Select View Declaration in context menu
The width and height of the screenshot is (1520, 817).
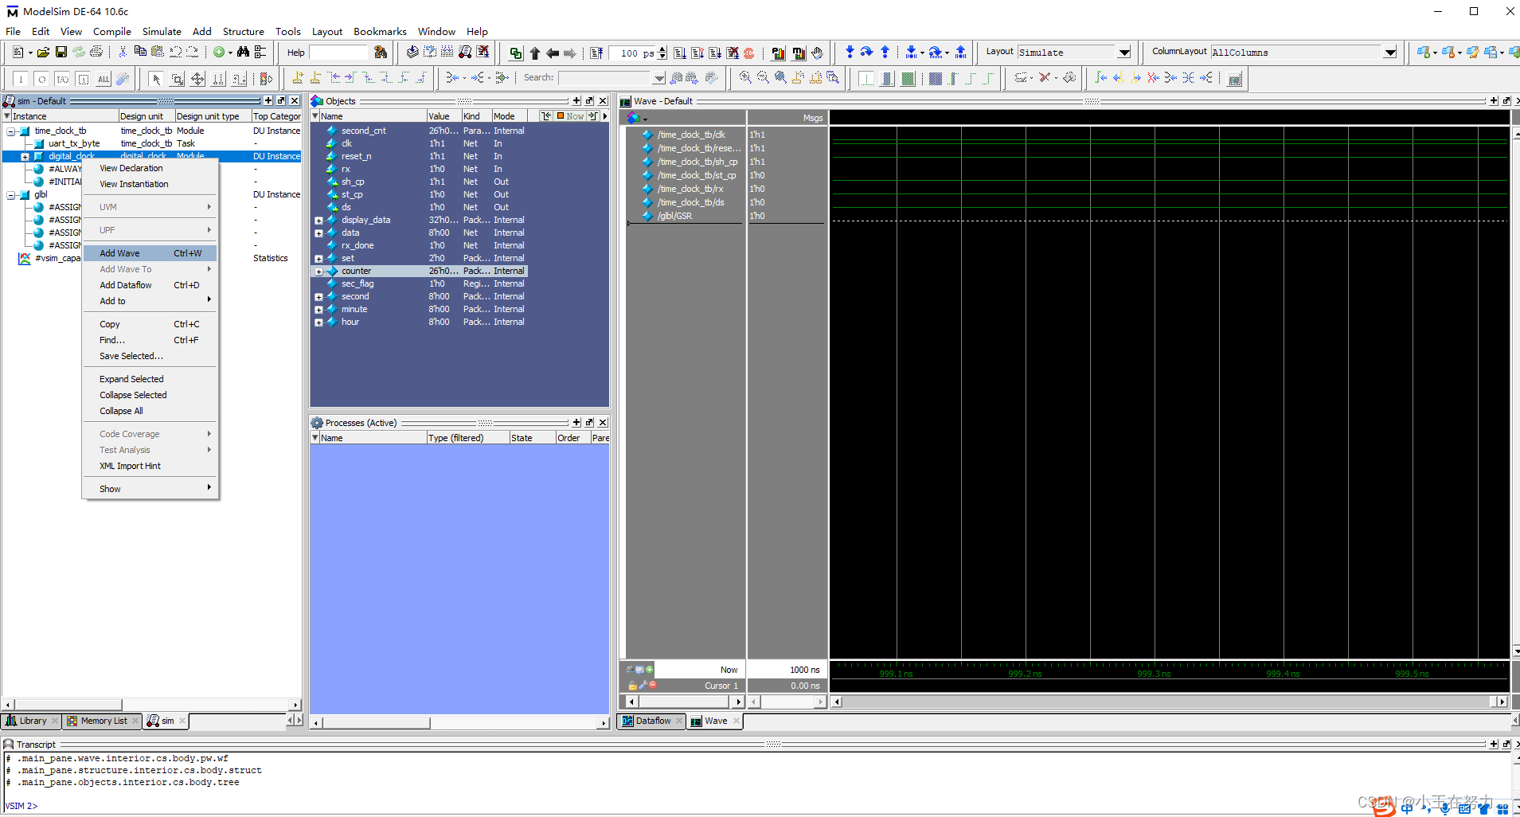[x=150, y=168]
